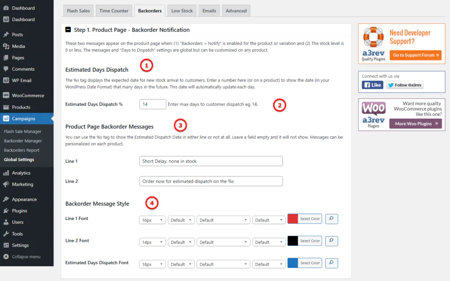Click the Appearance paintbrush icon
450x281 pixels.
6,199
